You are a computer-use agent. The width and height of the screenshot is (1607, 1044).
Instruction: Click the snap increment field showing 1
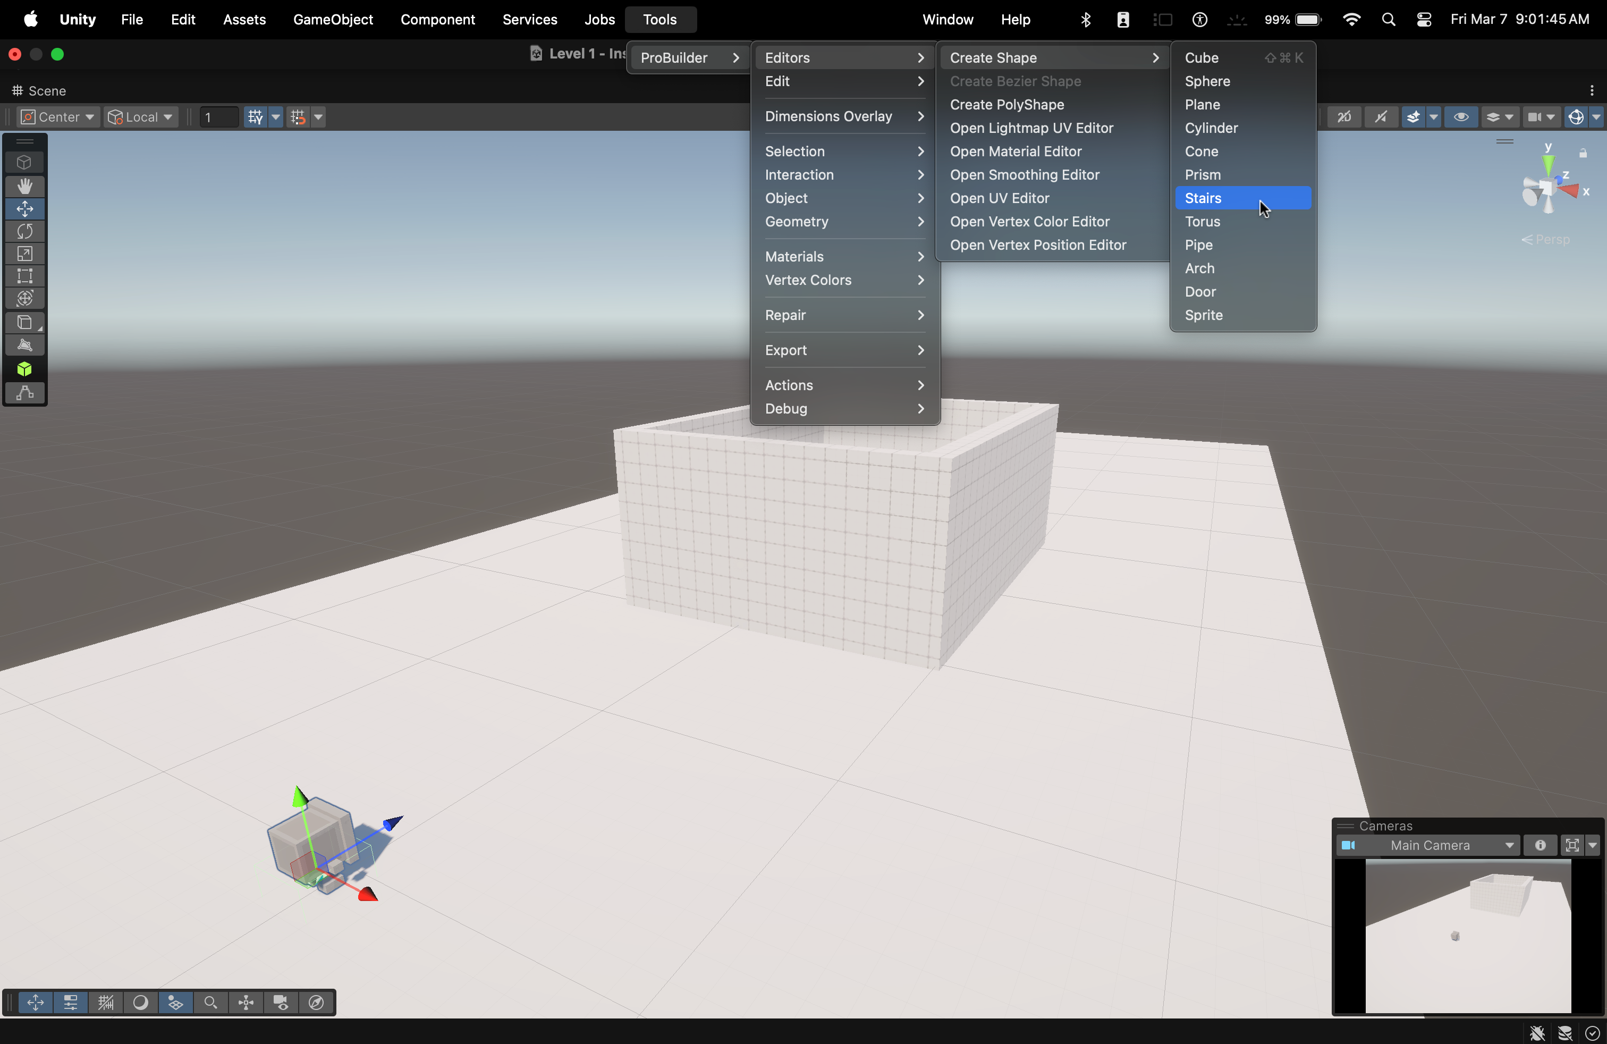(x=219, y=117)
